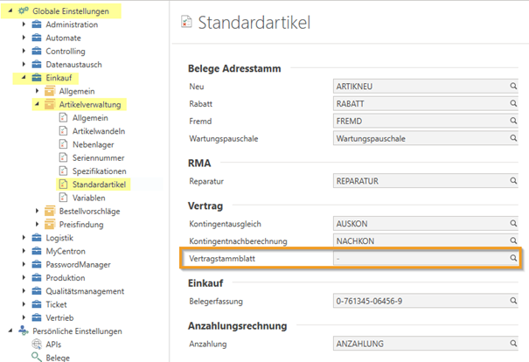Open the Variablen settings page
Image resolution: width=529 pixels, height=362 pixels.
point(90,198)
